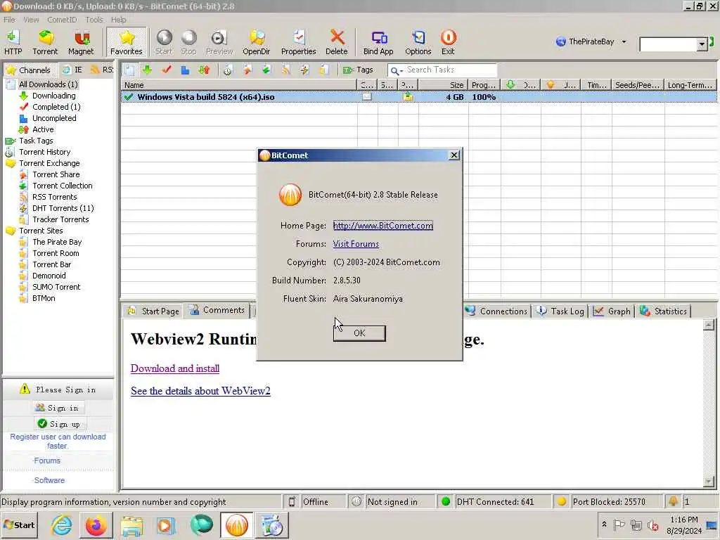Click the Sign in button in sidebar

pos(59,408)
